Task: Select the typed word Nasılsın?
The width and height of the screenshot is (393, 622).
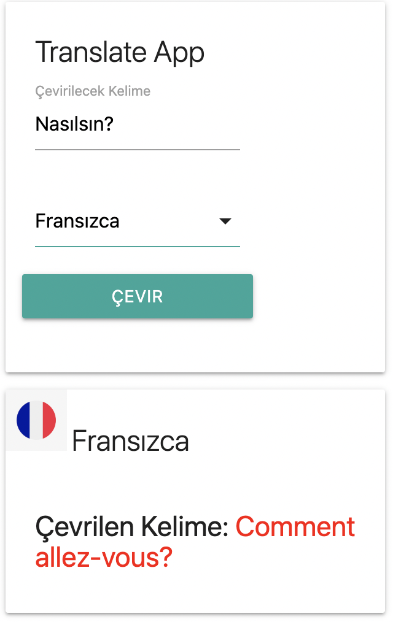Action: pos(74,124)
